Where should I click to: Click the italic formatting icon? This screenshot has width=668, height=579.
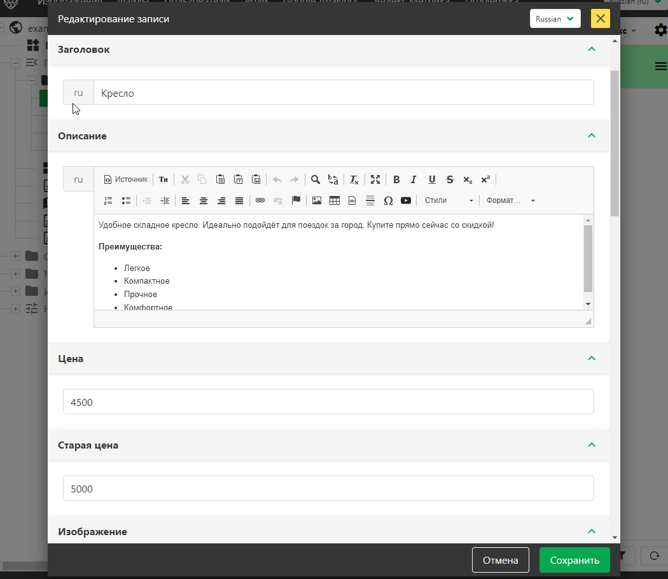[x=414, y=179]
